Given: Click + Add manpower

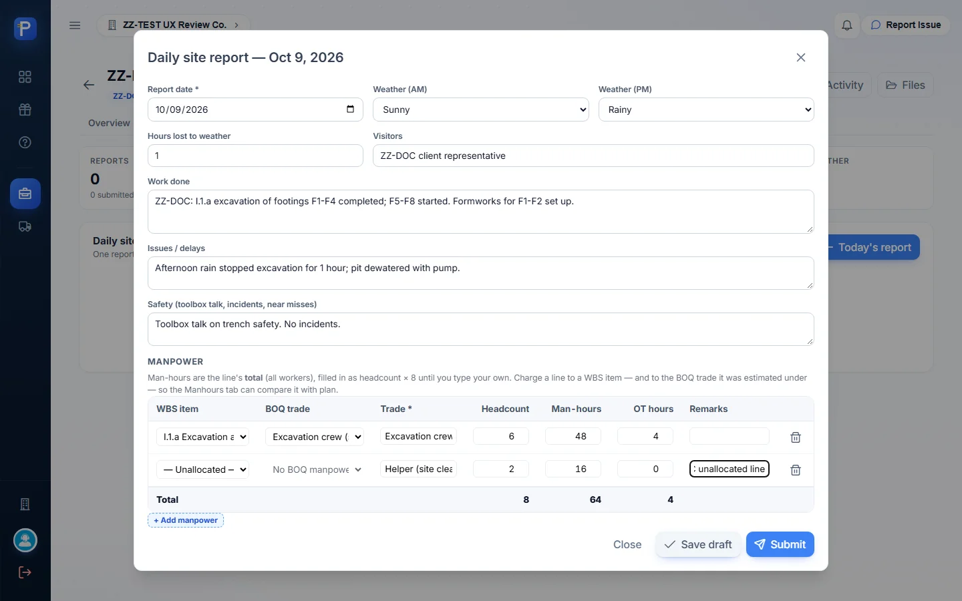Looking at the screenshot, I should [x=186, y=520].
